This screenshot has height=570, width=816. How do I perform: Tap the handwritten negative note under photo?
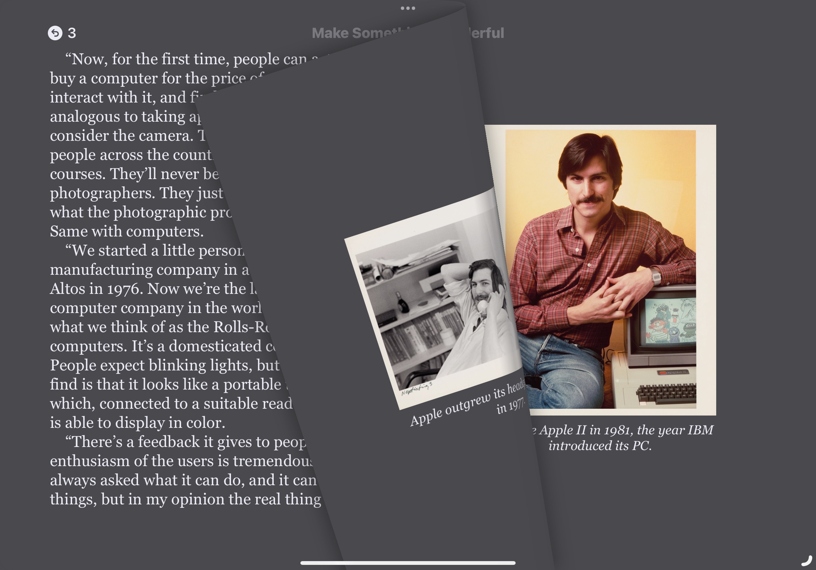click(417, 389)
